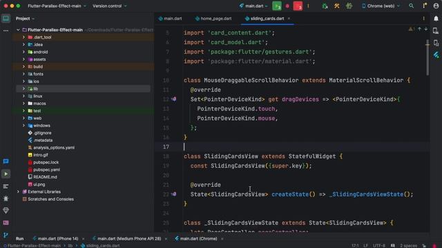Open the Chrome (web) device selector
This screenshot has width=442, height=248.
pos(381,6)
